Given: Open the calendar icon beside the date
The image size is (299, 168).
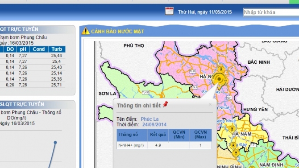Looking at the screenshot, I should click(x=169, y=11).
